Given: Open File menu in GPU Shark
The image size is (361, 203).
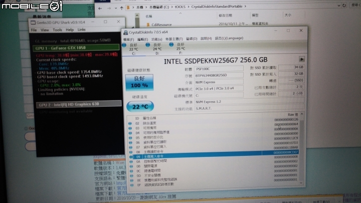Looking at the screenshot, I should (x=34, y=30).
